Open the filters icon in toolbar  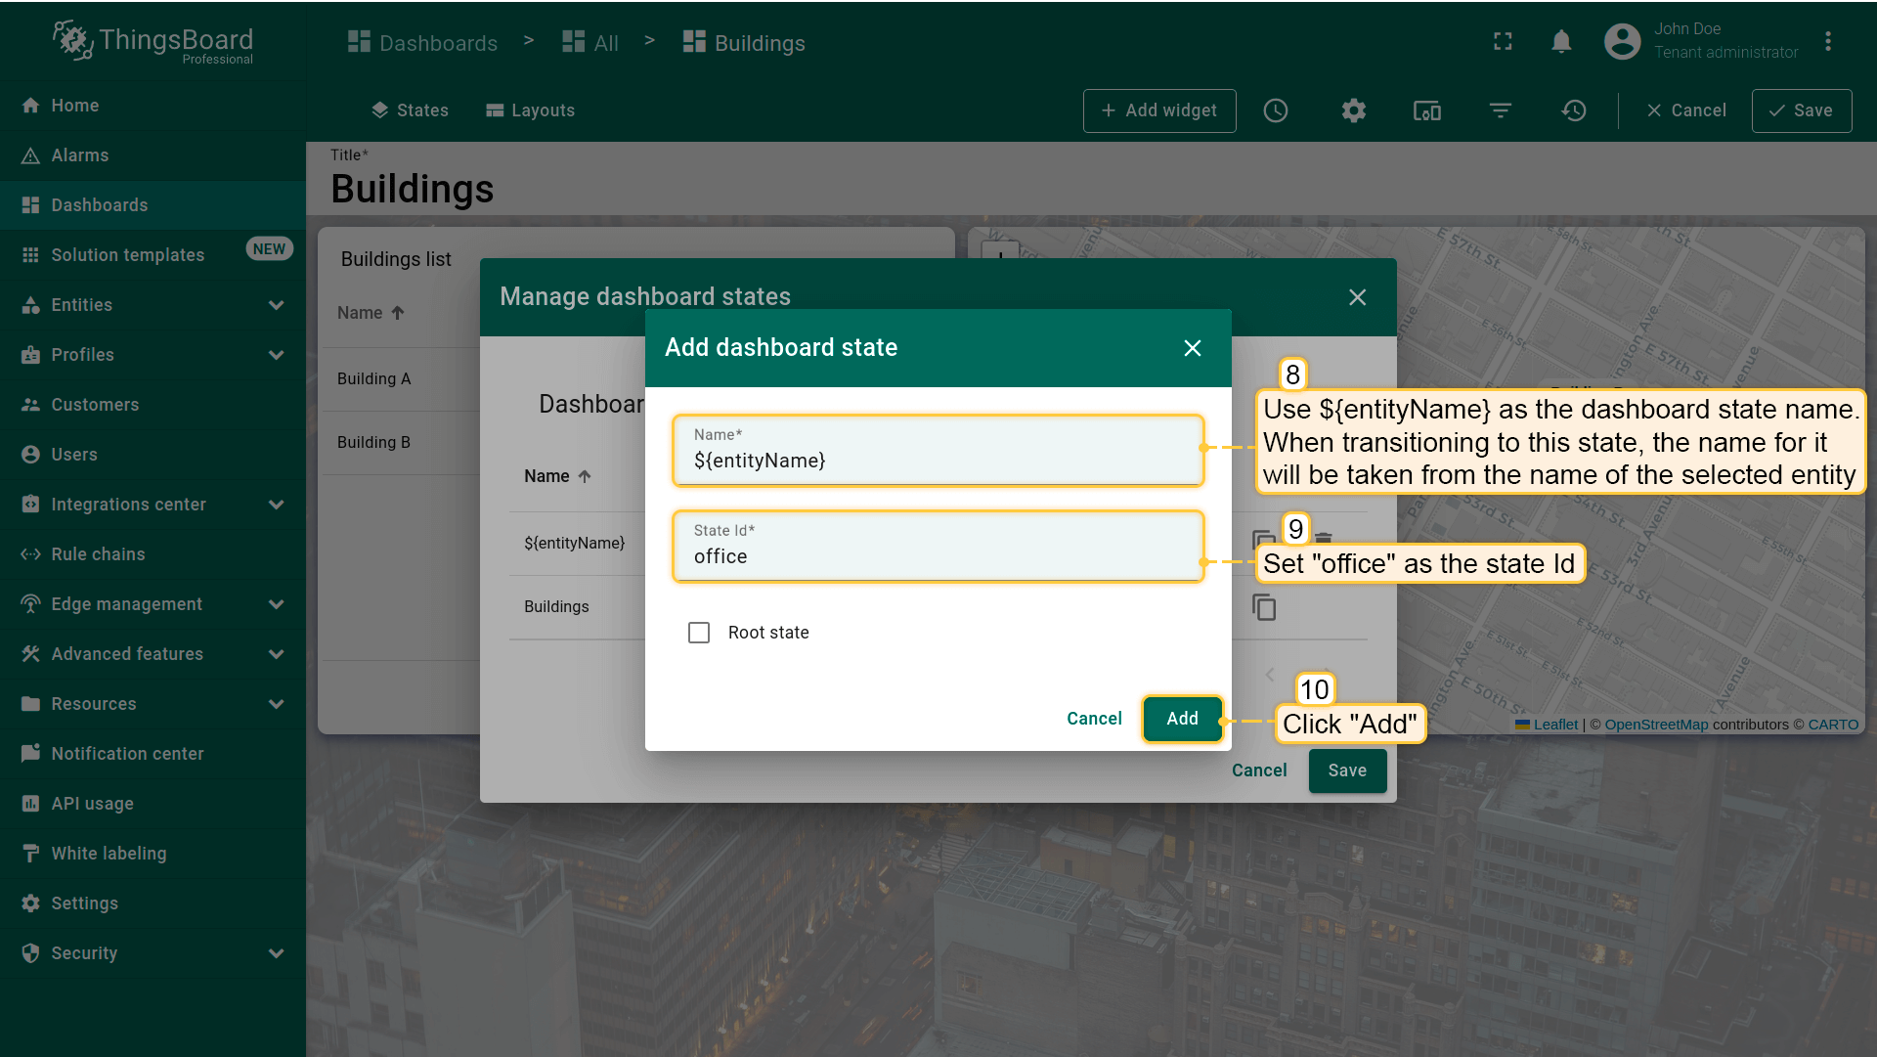(x=1500, y=110)
